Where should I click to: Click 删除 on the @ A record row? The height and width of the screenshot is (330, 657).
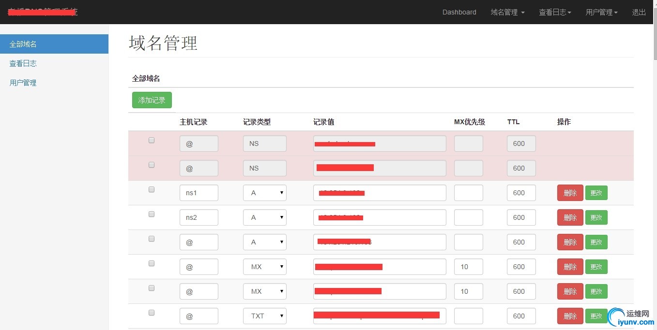coord(570,242)
